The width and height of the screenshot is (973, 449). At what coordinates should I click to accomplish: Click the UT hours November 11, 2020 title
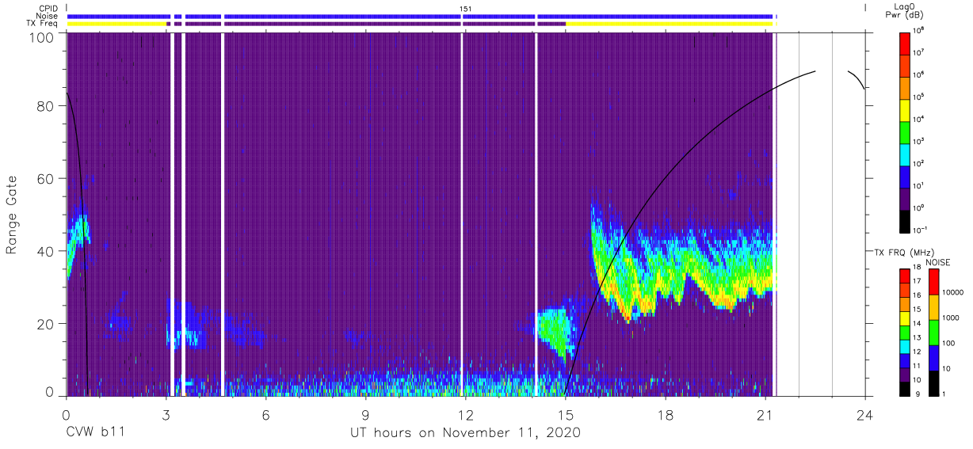pyautogui.click(x=466, y=433)
